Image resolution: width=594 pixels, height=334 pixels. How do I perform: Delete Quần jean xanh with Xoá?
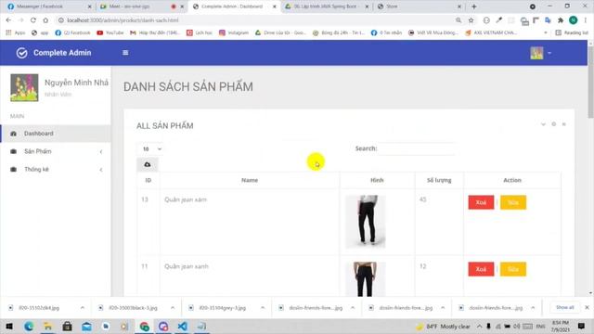point(481,269)
